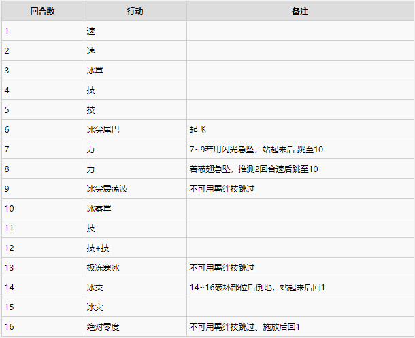Select the 技 action in round 11

[x=90, y=229]
